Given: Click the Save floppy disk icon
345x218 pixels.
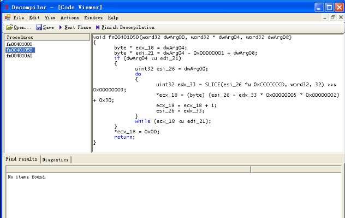Looking at the screenshot, I should pos(39,27).
